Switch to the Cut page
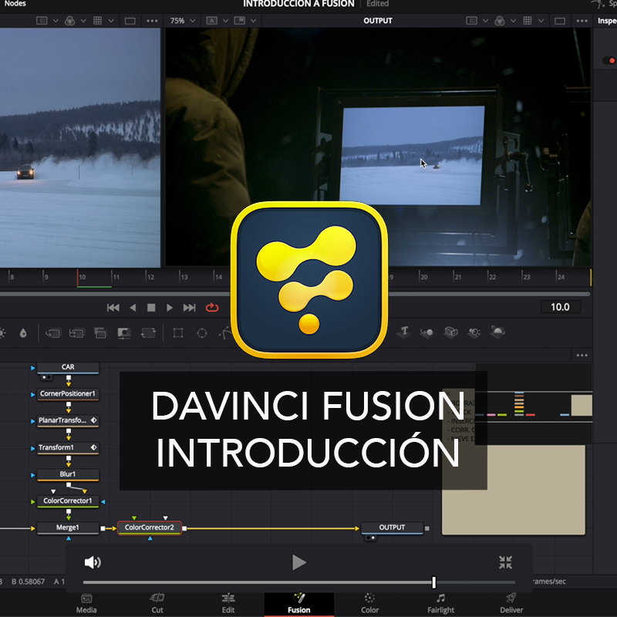The image size is (617, 617). (157, 604)
